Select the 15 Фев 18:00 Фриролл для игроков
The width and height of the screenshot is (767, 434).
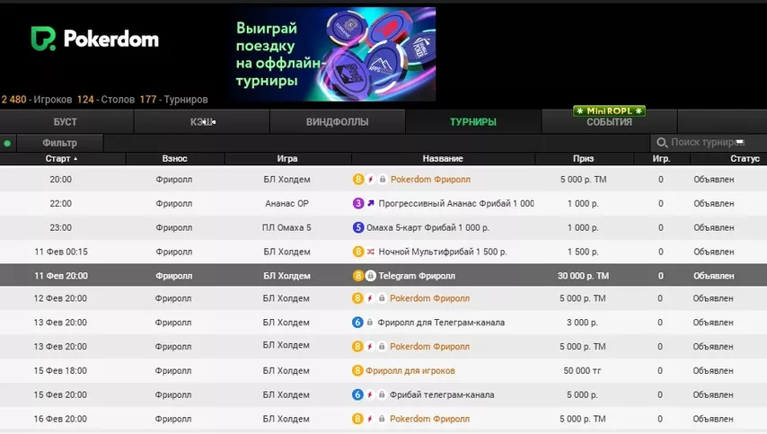click(x=410, y=371)
